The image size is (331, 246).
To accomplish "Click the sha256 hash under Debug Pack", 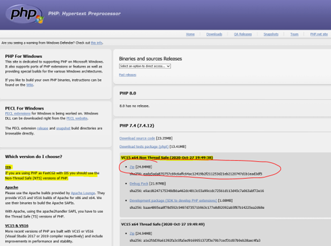I will tap(197, 191).
